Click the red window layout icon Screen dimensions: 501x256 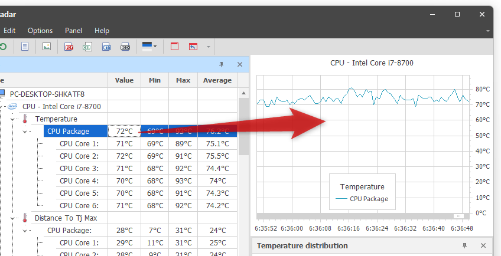click(174, 47)
